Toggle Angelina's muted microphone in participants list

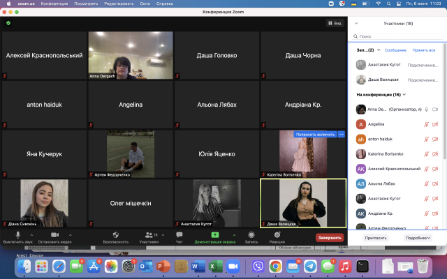pyautogui.click(x=426, y=124)
